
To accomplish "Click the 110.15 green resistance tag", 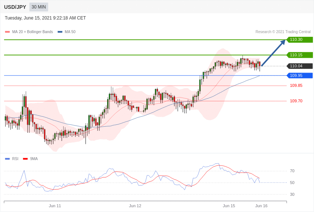I will click(300, 55).
